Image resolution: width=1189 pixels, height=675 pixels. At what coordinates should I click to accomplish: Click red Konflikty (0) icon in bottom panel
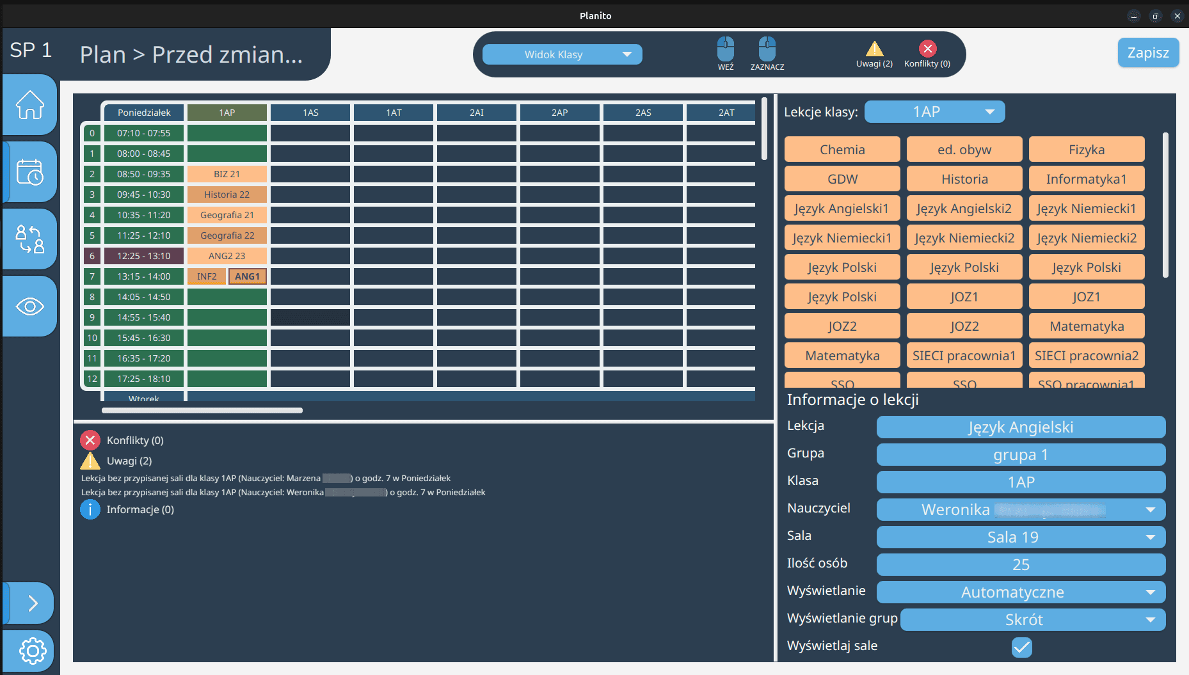pyautogui.click(x=90, y=440)
